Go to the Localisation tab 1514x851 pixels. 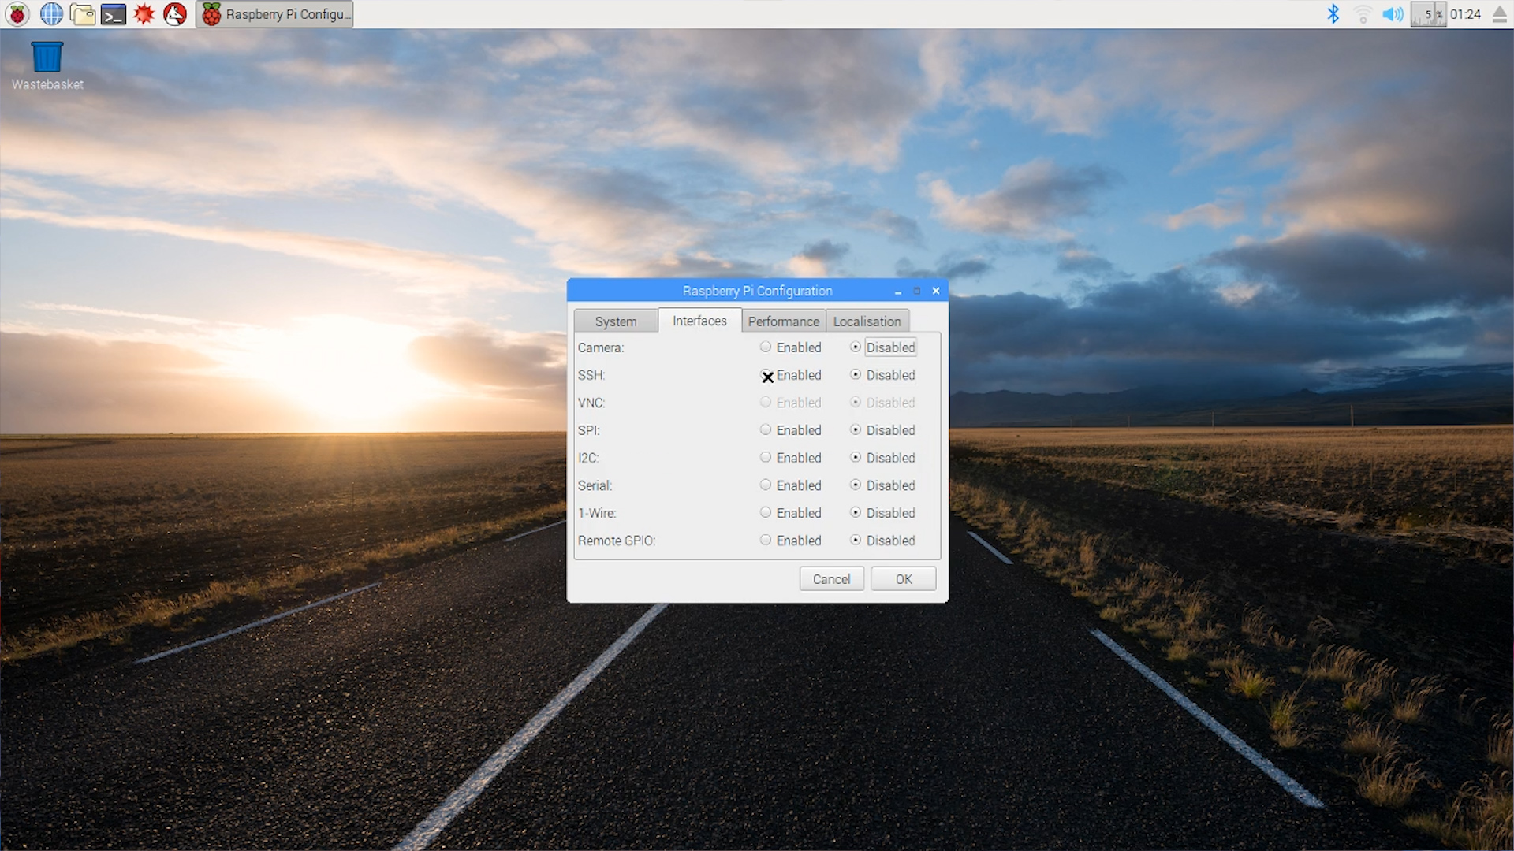[x=867, y=321]
